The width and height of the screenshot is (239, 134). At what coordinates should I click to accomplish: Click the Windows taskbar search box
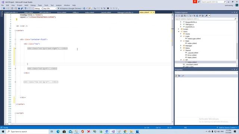pos(27,131)
